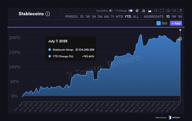The height and width of the screenshot is (121, 192).
Task: Open fullscreen mode via expand icon
Action: click(x=162, y=11)
